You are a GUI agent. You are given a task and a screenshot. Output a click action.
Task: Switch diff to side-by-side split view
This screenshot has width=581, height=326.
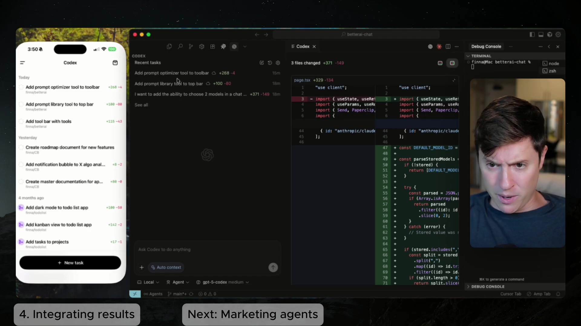click(452, 63)
